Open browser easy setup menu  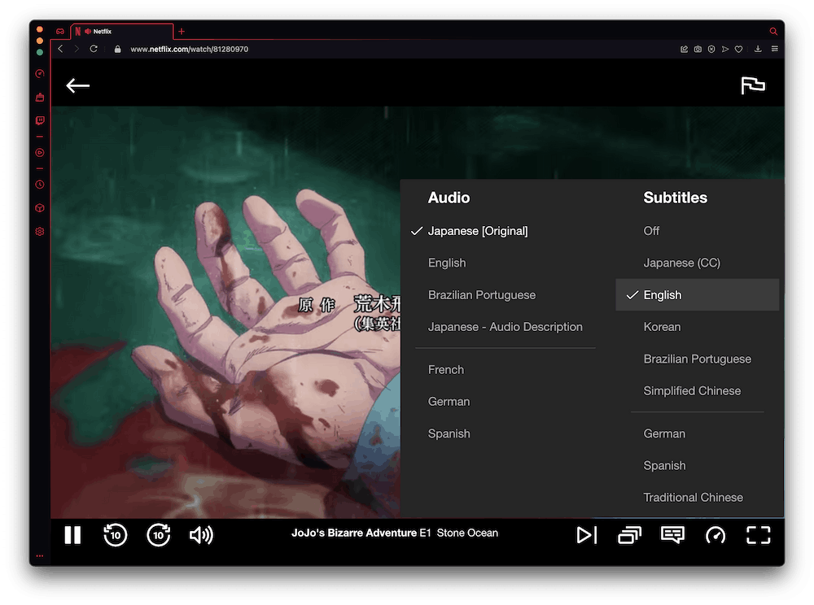coord(775,50)
